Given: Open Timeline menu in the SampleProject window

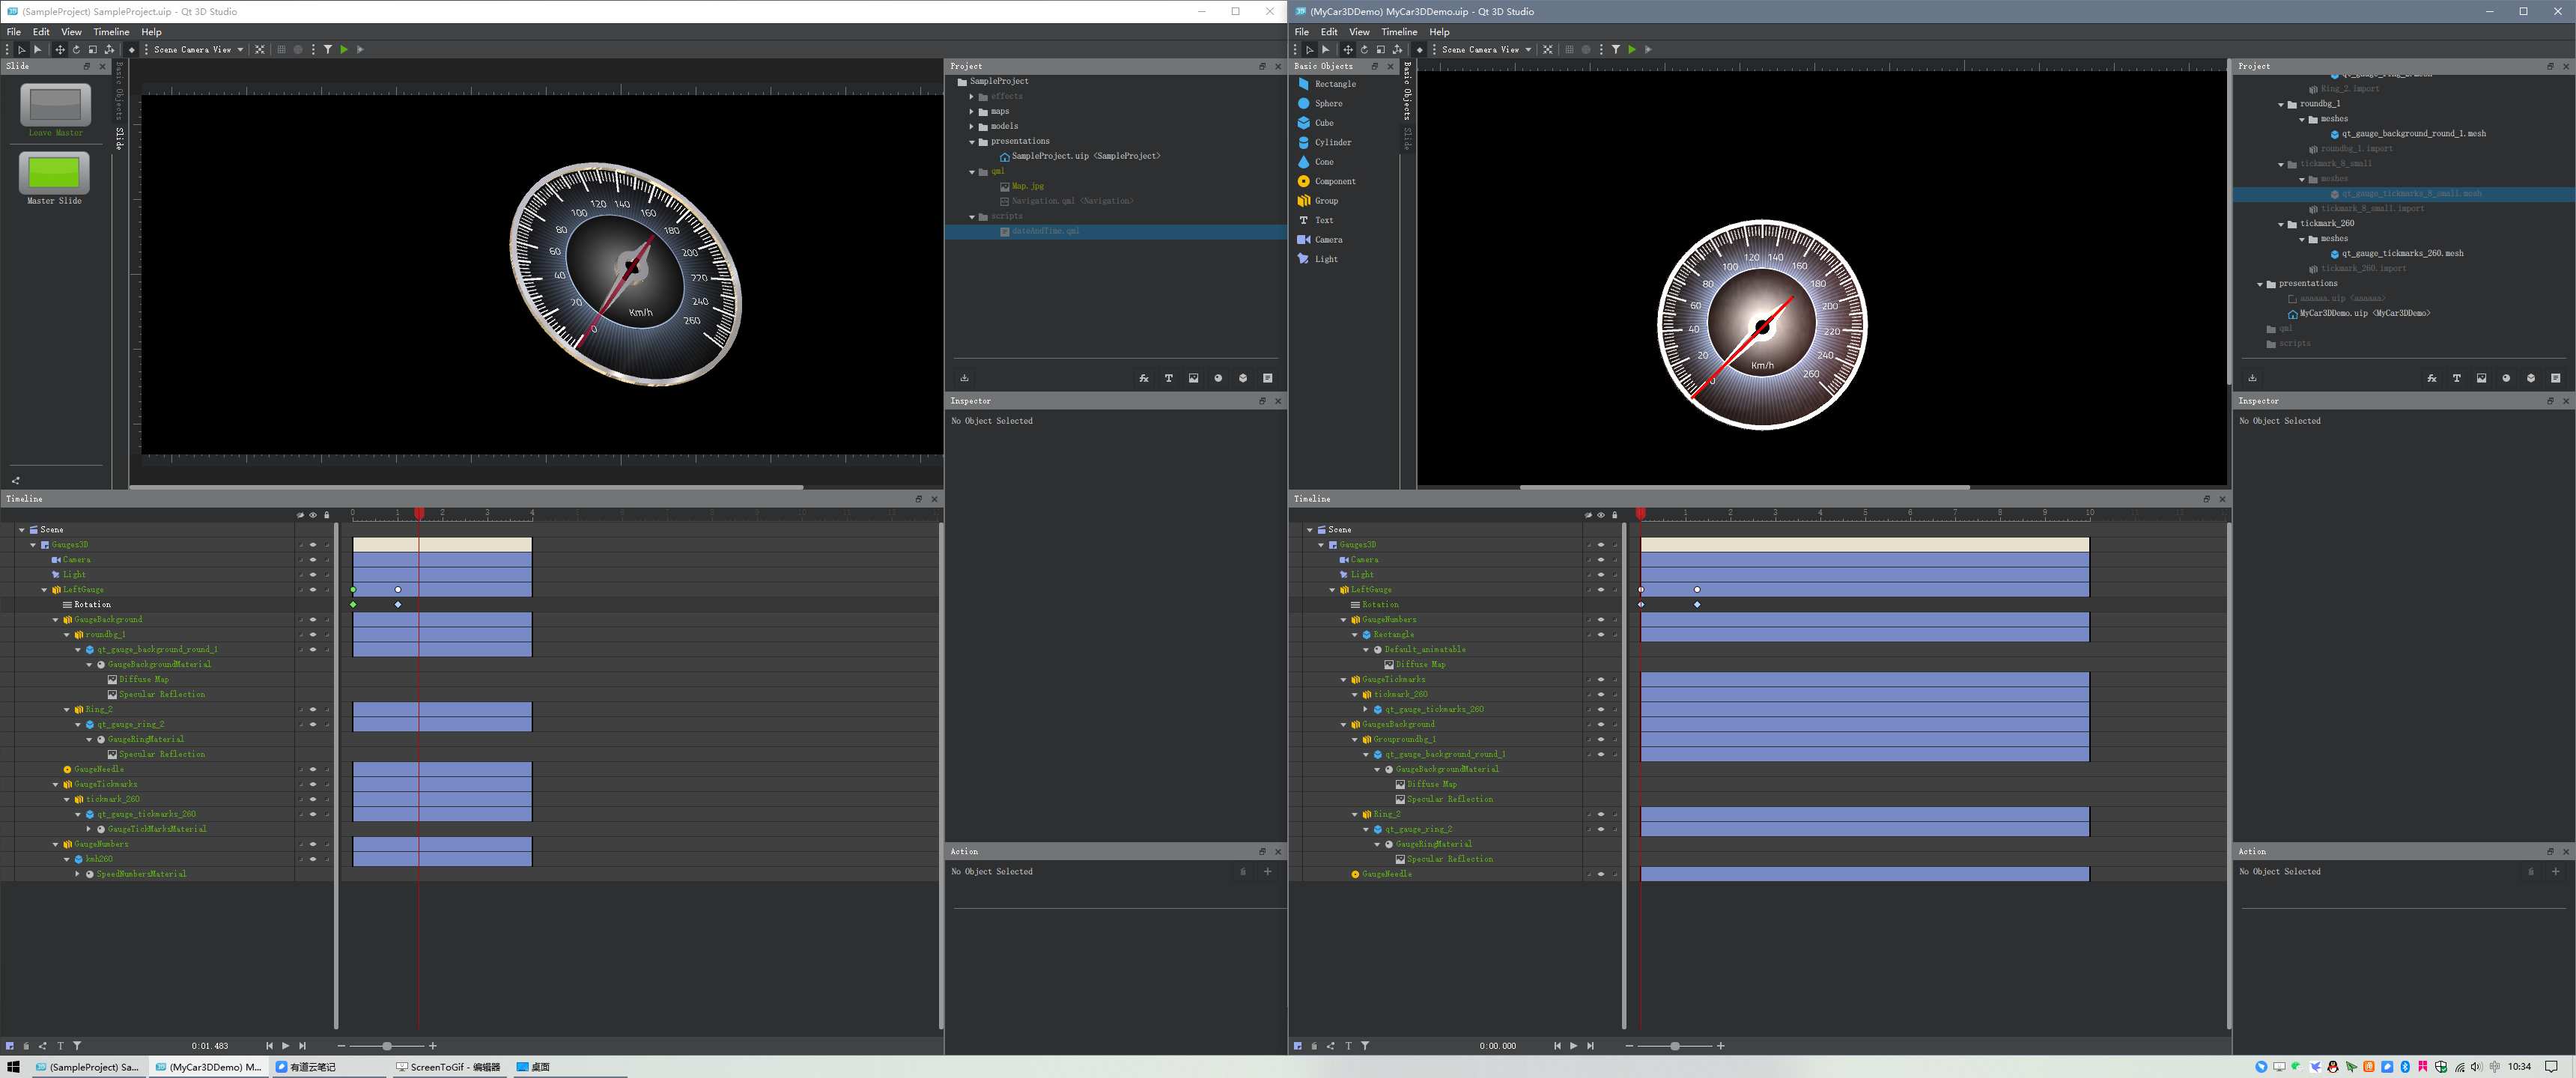Looking at the screenshot, I should click(111, 32).
